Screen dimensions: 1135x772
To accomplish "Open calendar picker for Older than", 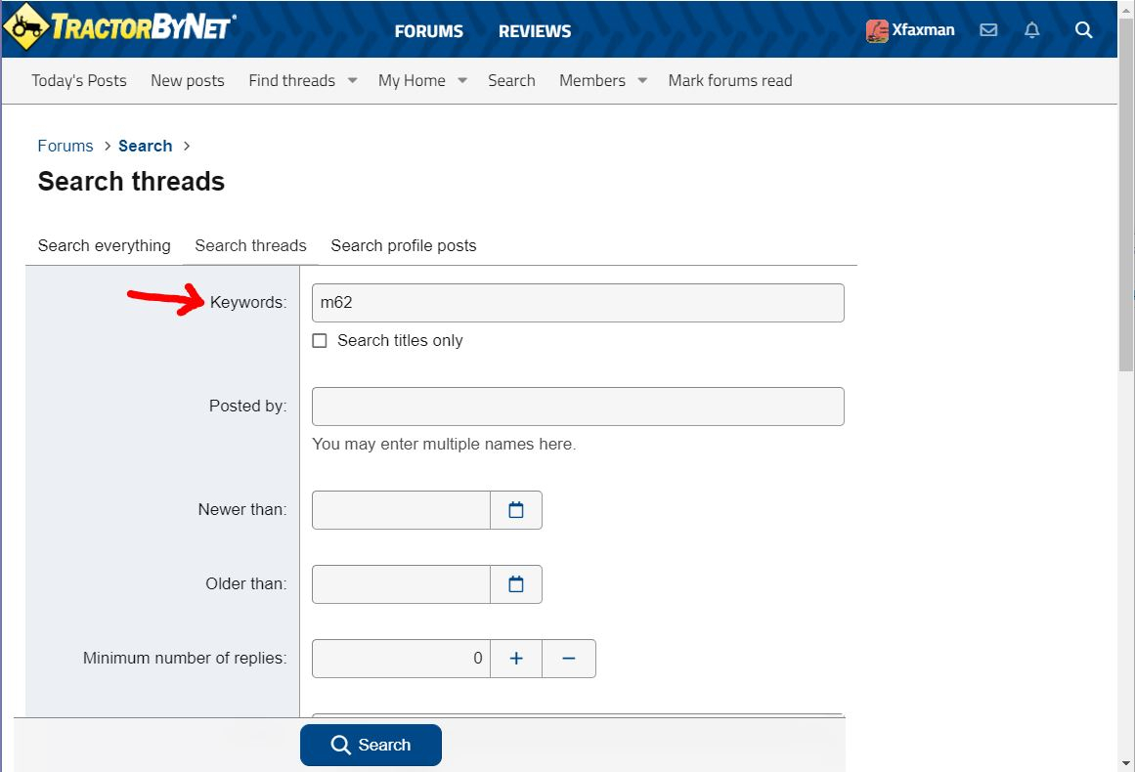I will point(516,584).
